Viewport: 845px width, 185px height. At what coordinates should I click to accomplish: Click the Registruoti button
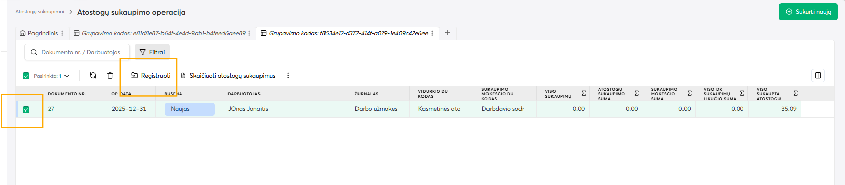(151, 76)
